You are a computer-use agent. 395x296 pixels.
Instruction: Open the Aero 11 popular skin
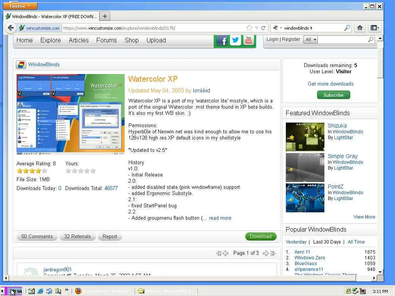[302, 252]
